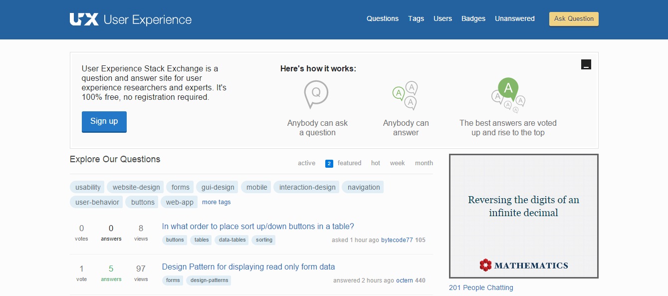668x296 pixels.
Task: Open the 'Reversing the digits' Mathematics ad
Action: [523, 206]
